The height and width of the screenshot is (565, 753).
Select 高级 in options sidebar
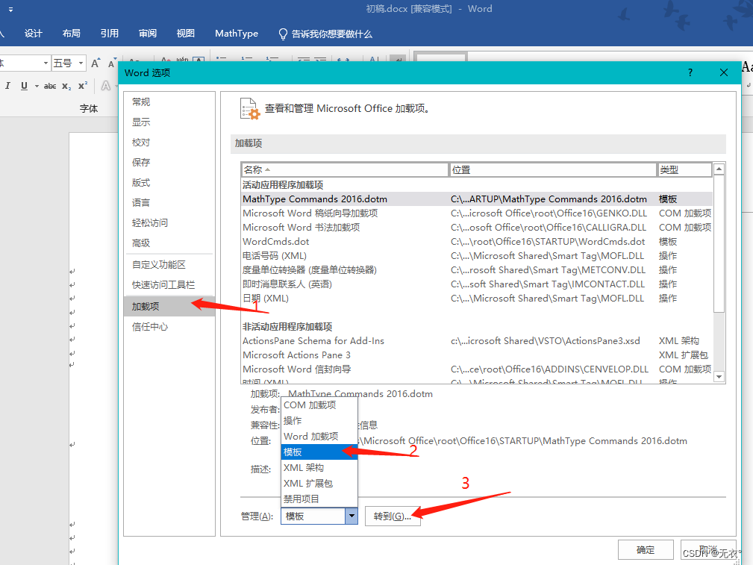(169, 243)
